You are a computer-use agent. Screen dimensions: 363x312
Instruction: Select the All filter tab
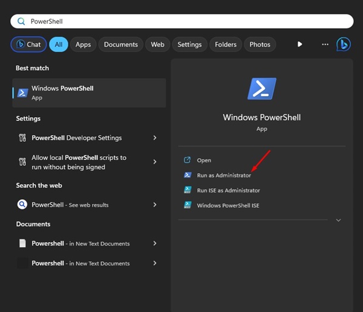click(x=59, y=44)
